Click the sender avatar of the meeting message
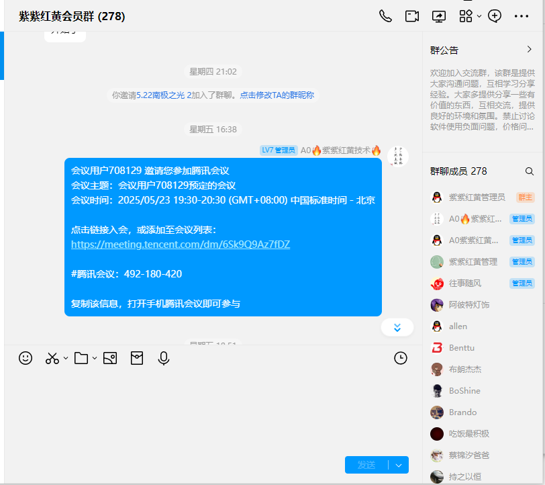This screenshot has height=485, width=545. pos(398,157)
